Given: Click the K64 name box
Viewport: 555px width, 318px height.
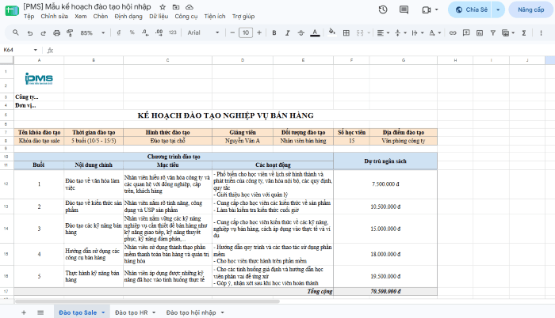Looking at the screenshot, I should (20, 50).
